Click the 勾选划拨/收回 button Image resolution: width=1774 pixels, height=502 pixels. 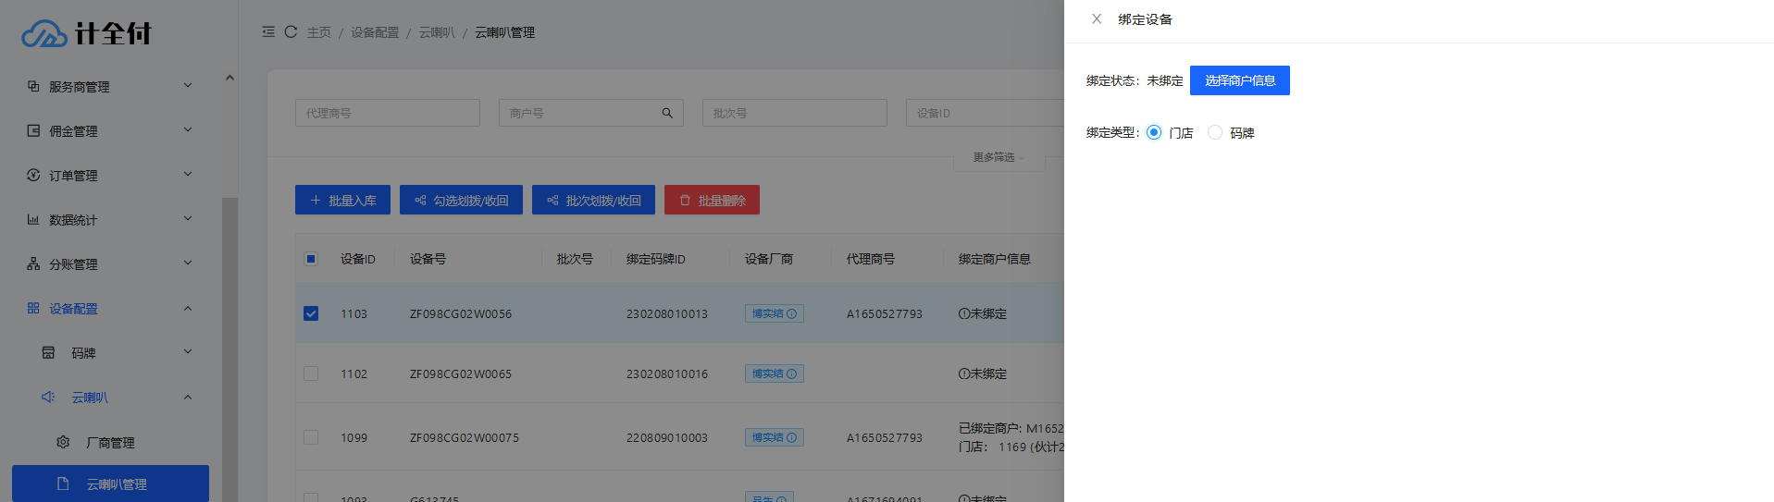click(461, 200)
